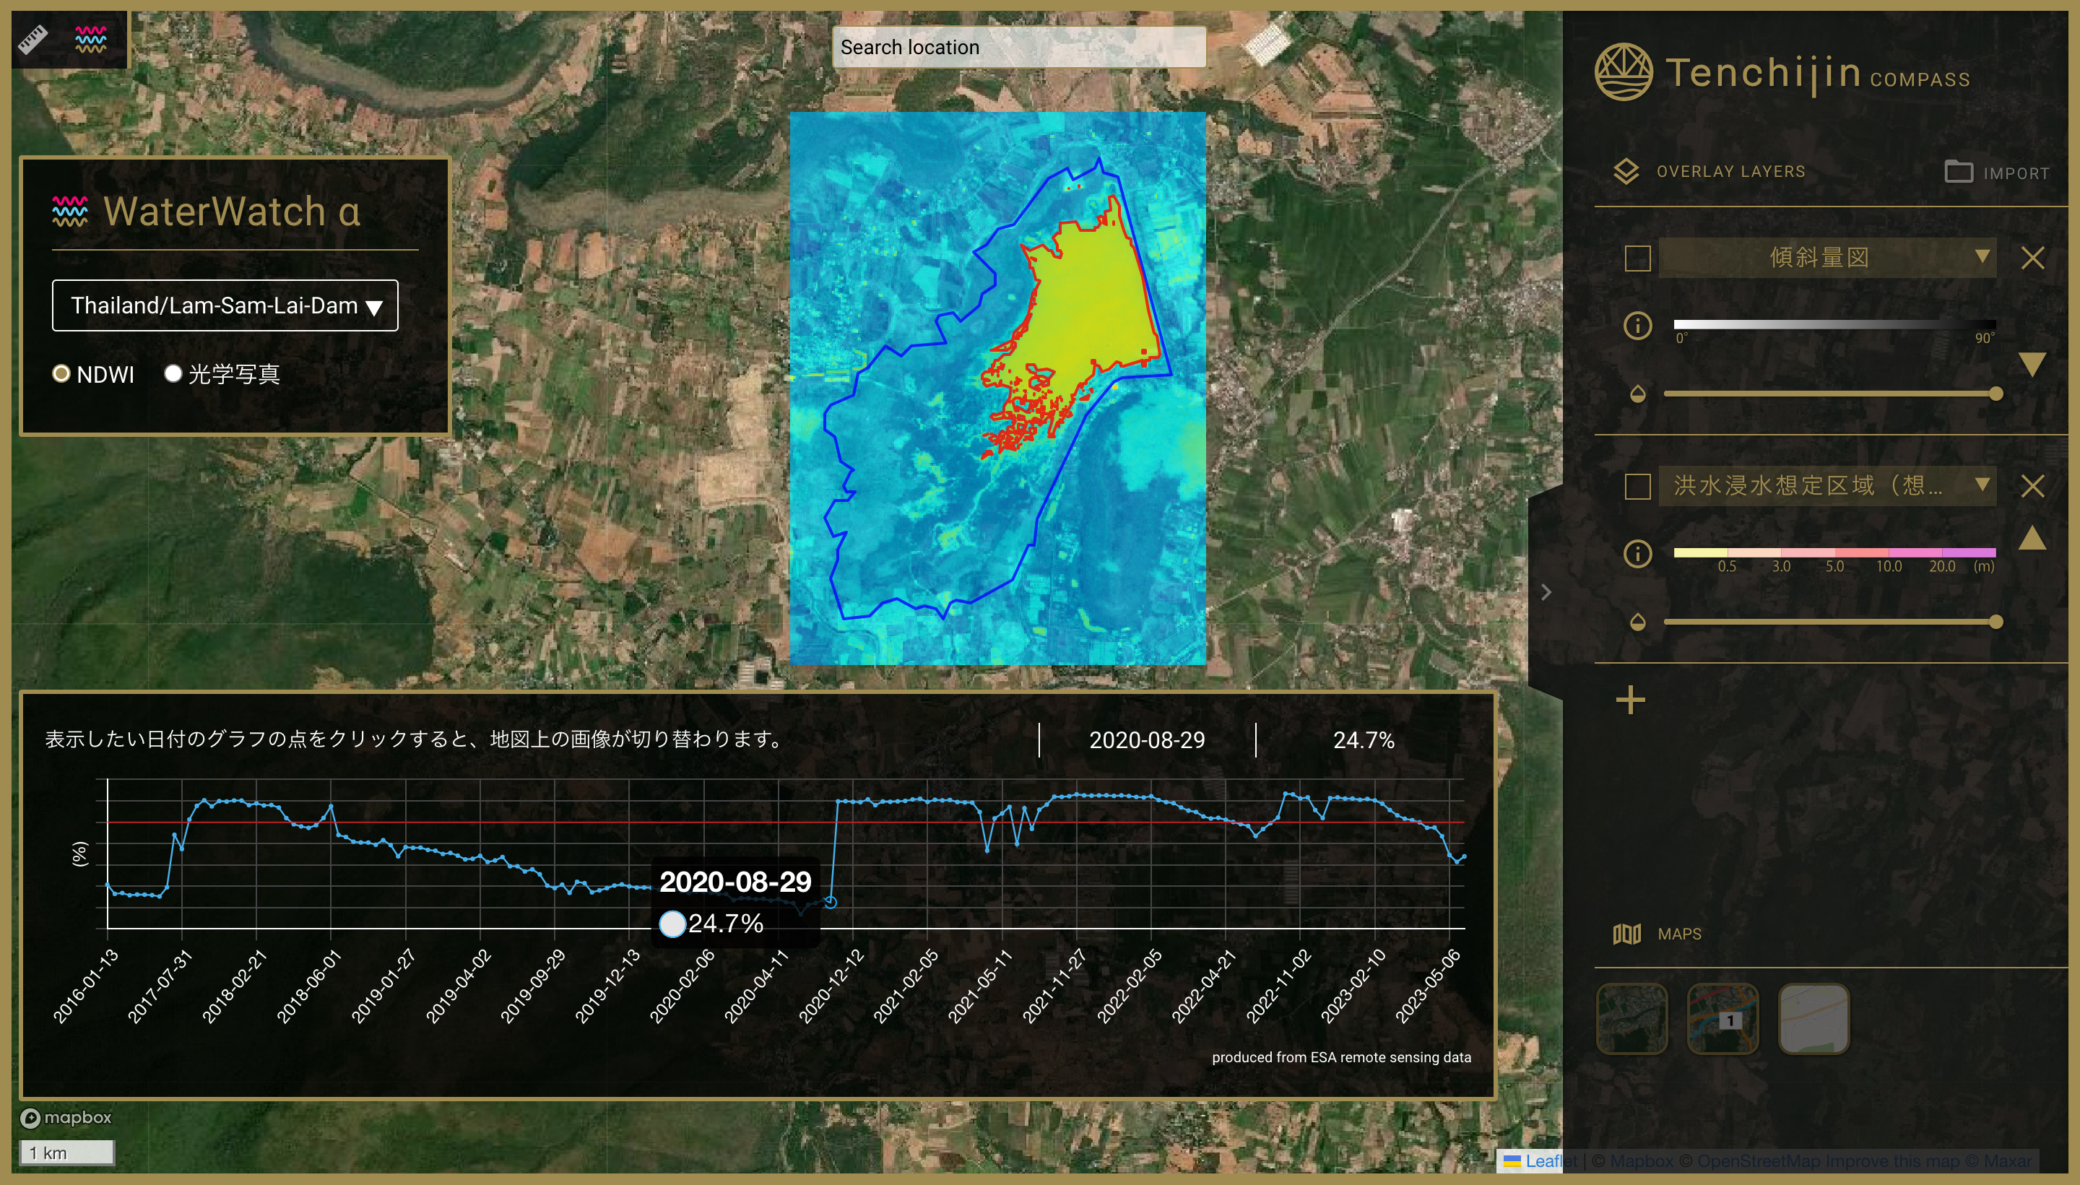Screen dimensions: 2080x1185
Task: Select the satellite basemap thumbnail under MAPS
Action: [x=1631, y=1018]
